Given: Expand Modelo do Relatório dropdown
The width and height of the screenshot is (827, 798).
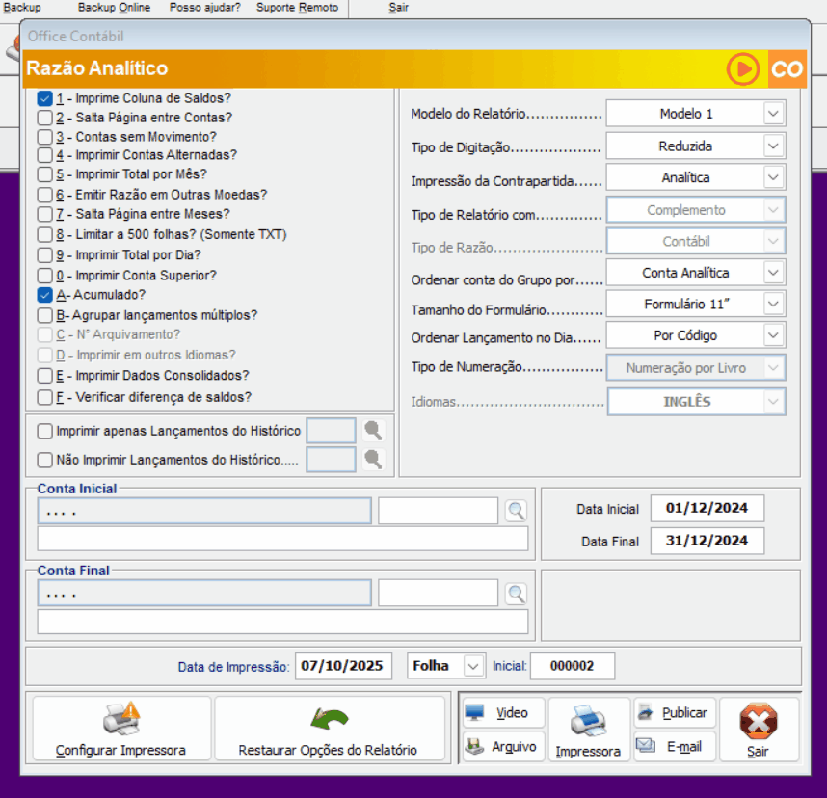Looking at the screenshot, I should pos(773,114).
